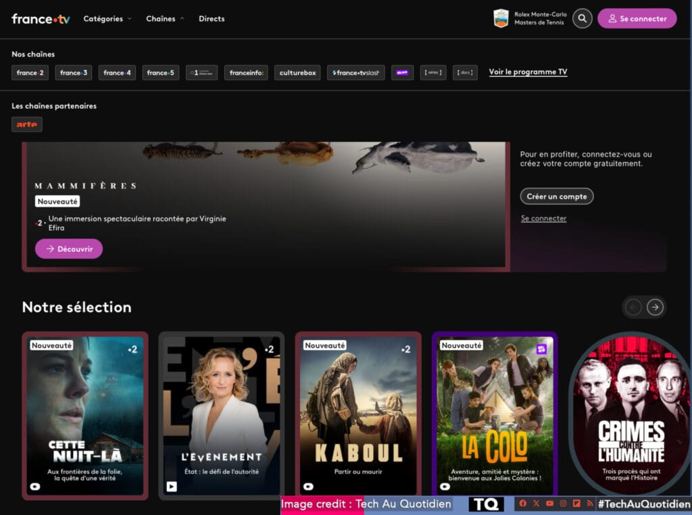
Task: Click the Nouveauté tag on Mammifères banner
Action: pos(57,202)
